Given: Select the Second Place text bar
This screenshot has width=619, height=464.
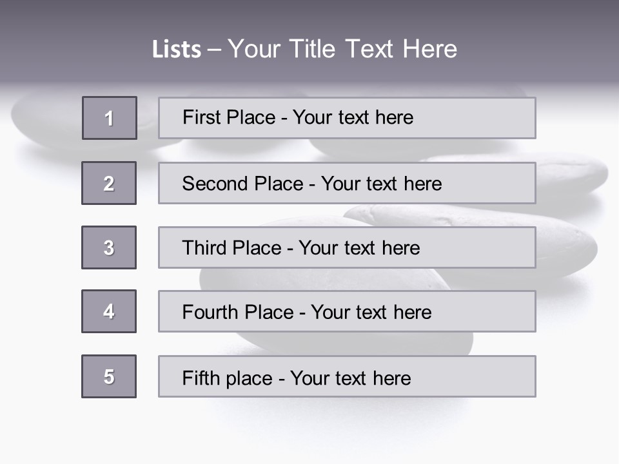Looking at the screenshot, I should pyautogui.click(x=347, y=183).
